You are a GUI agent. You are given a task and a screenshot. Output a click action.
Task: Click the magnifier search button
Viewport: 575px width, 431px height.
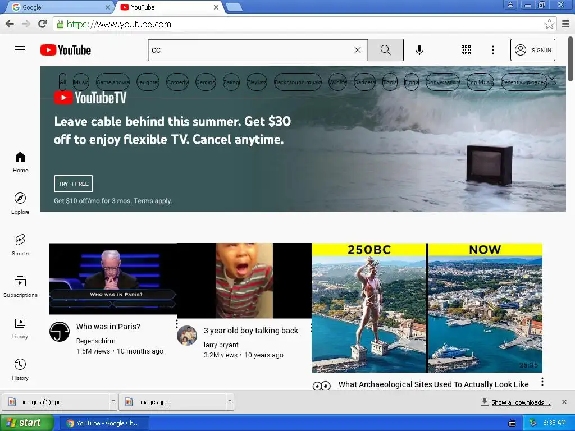(x=385, y=50)
